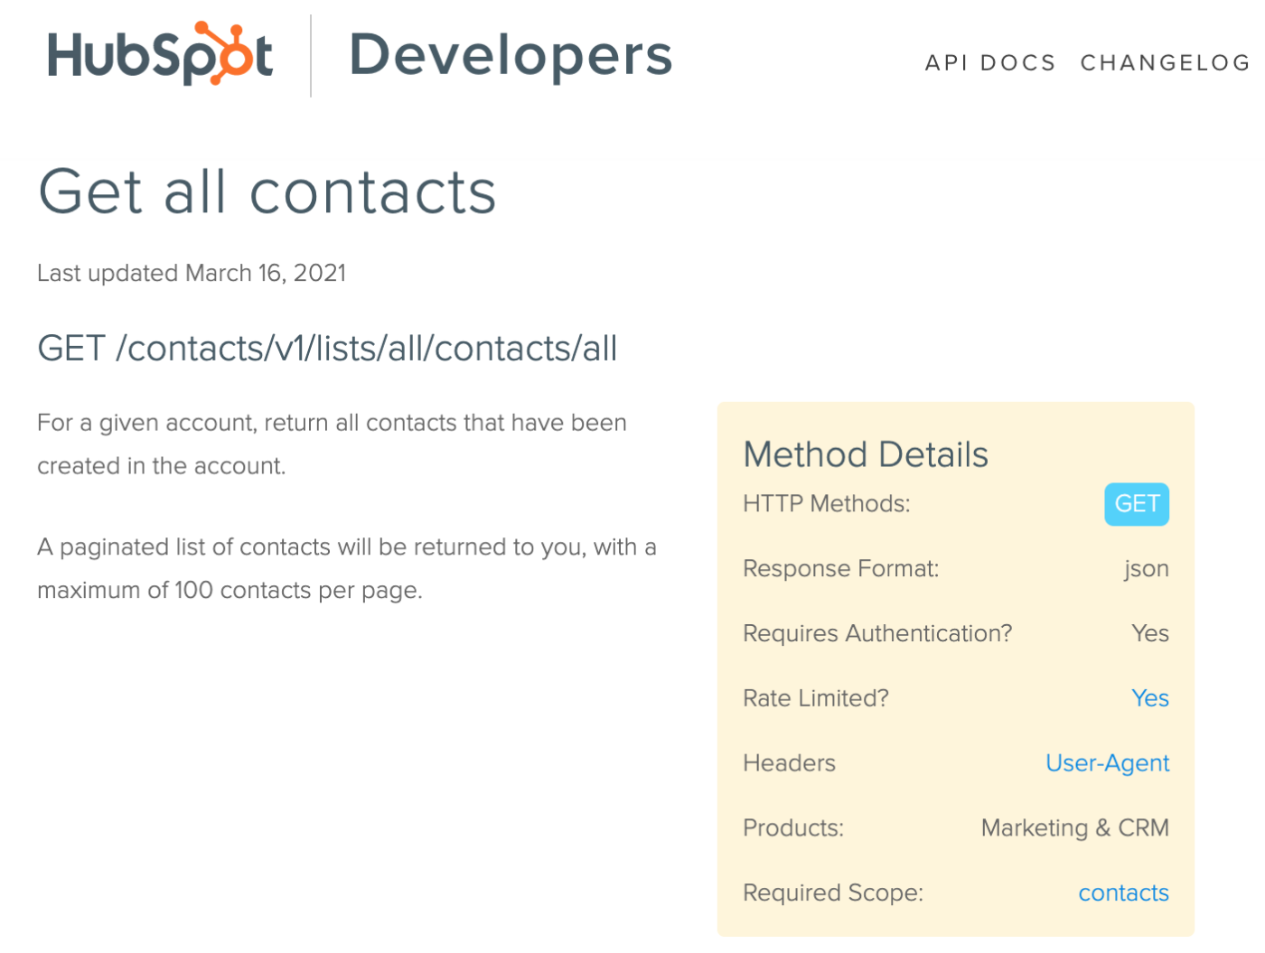Click the 'Headers' row label
This screenshot has height=953, width=1265.
coord(789,763)
